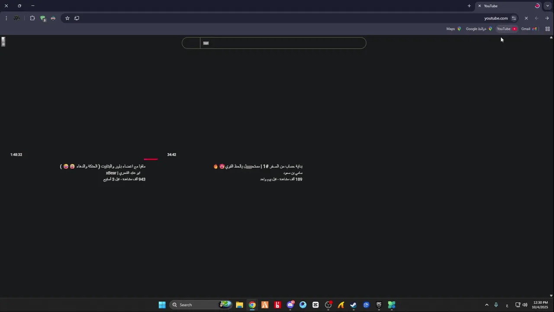Click the search button beside the search box
554x312 pixels.
191,43
